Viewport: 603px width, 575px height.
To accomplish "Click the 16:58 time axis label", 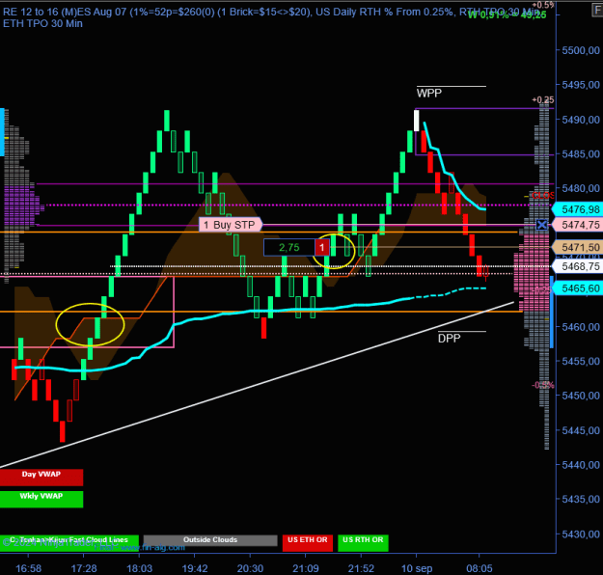I will 28,568.
